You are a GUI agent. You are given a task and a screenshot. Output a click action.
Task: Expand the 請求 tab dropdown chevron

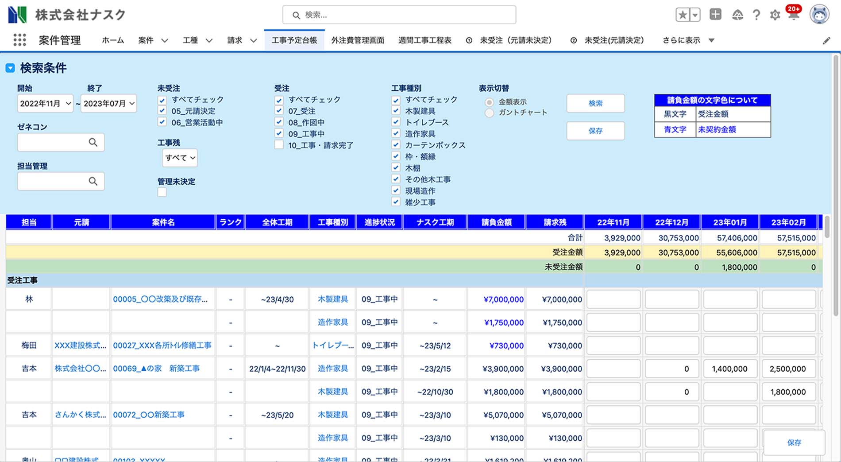click(x=253, y=41)
